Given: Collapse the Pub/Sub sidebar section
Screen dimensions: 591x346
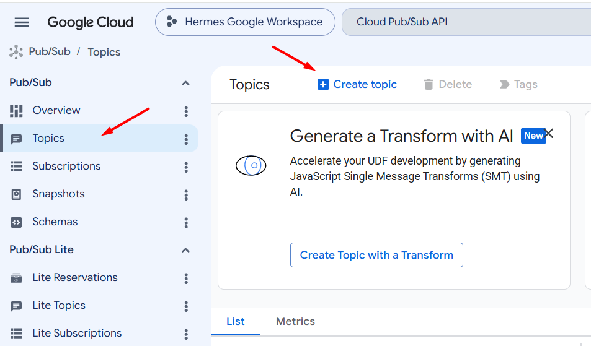Looking at the screenshot, I should point(185,83).
